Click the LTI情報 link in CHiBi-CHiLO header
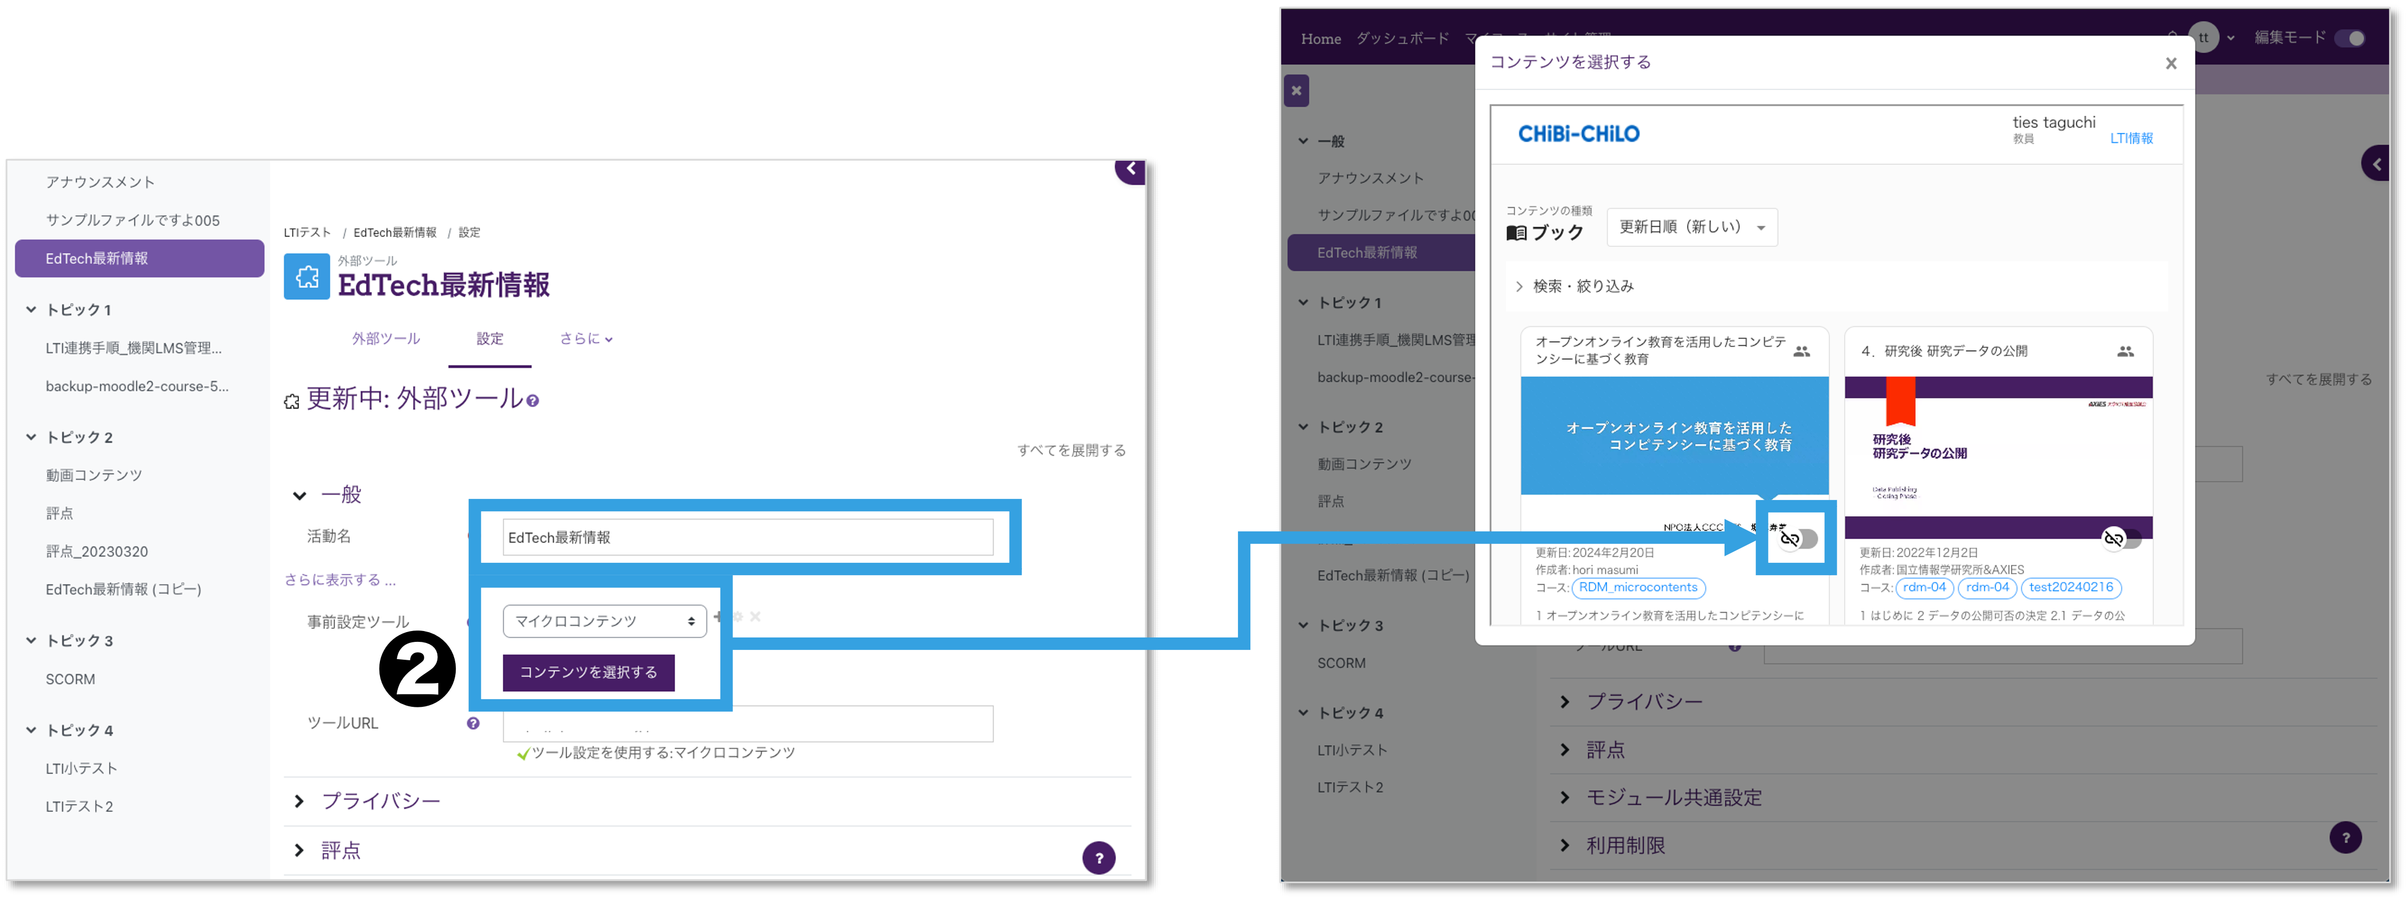Image resolution: width=2406 pixels, height=900 pixels. coord(2132,138)
